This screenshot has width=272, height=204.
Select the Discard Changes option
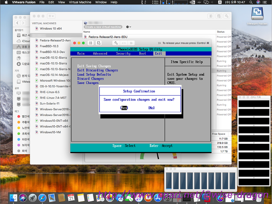pos(90,79)
